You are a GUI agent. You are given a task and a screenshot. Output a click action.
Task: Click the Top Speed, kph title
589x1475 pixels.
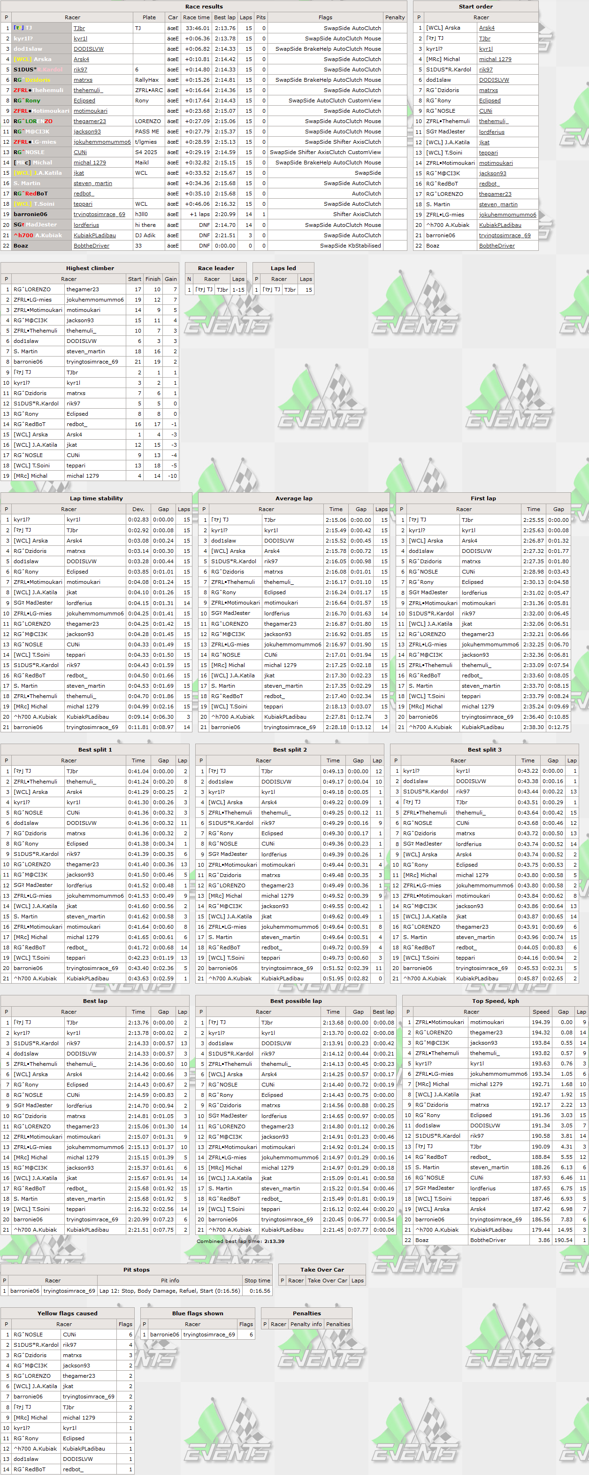click(495, 1001)
